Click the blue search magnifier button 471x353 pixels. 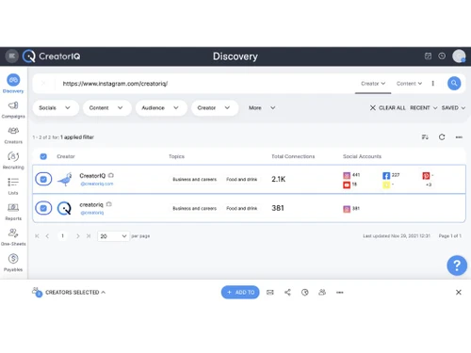[x=454, y=83]
